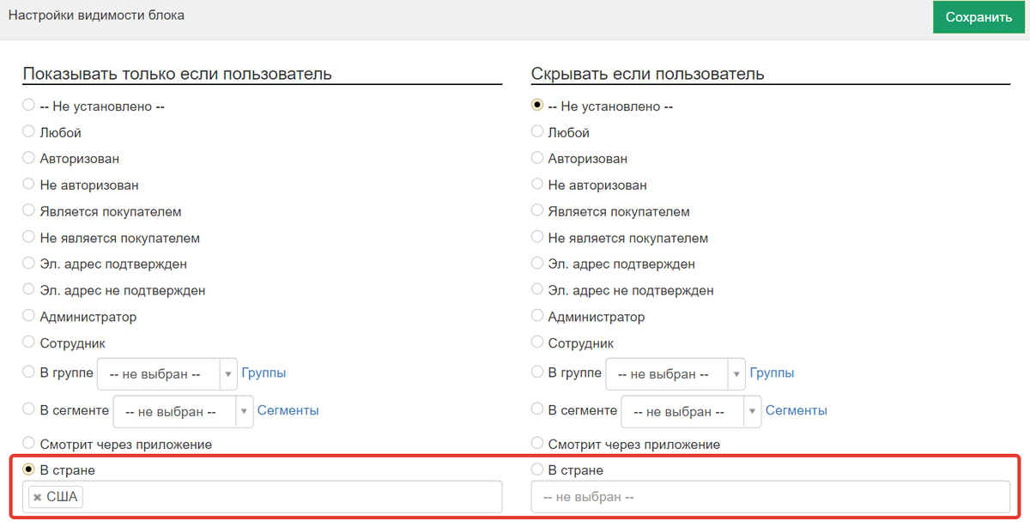This screenshot has height=527, width=1030.
Task: Follow the Сегменты link in hide column
Action: [x=796, y=410]
